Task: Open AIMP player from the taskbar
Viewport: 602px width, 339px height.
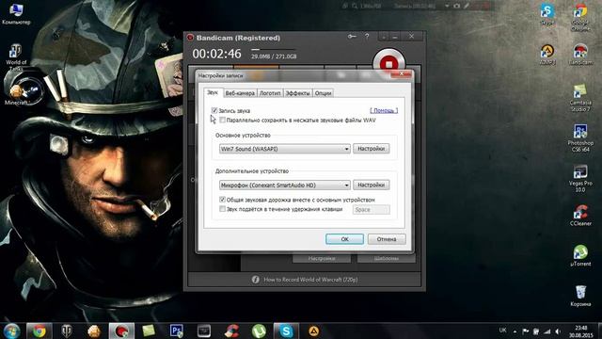Action: [313, 331]
